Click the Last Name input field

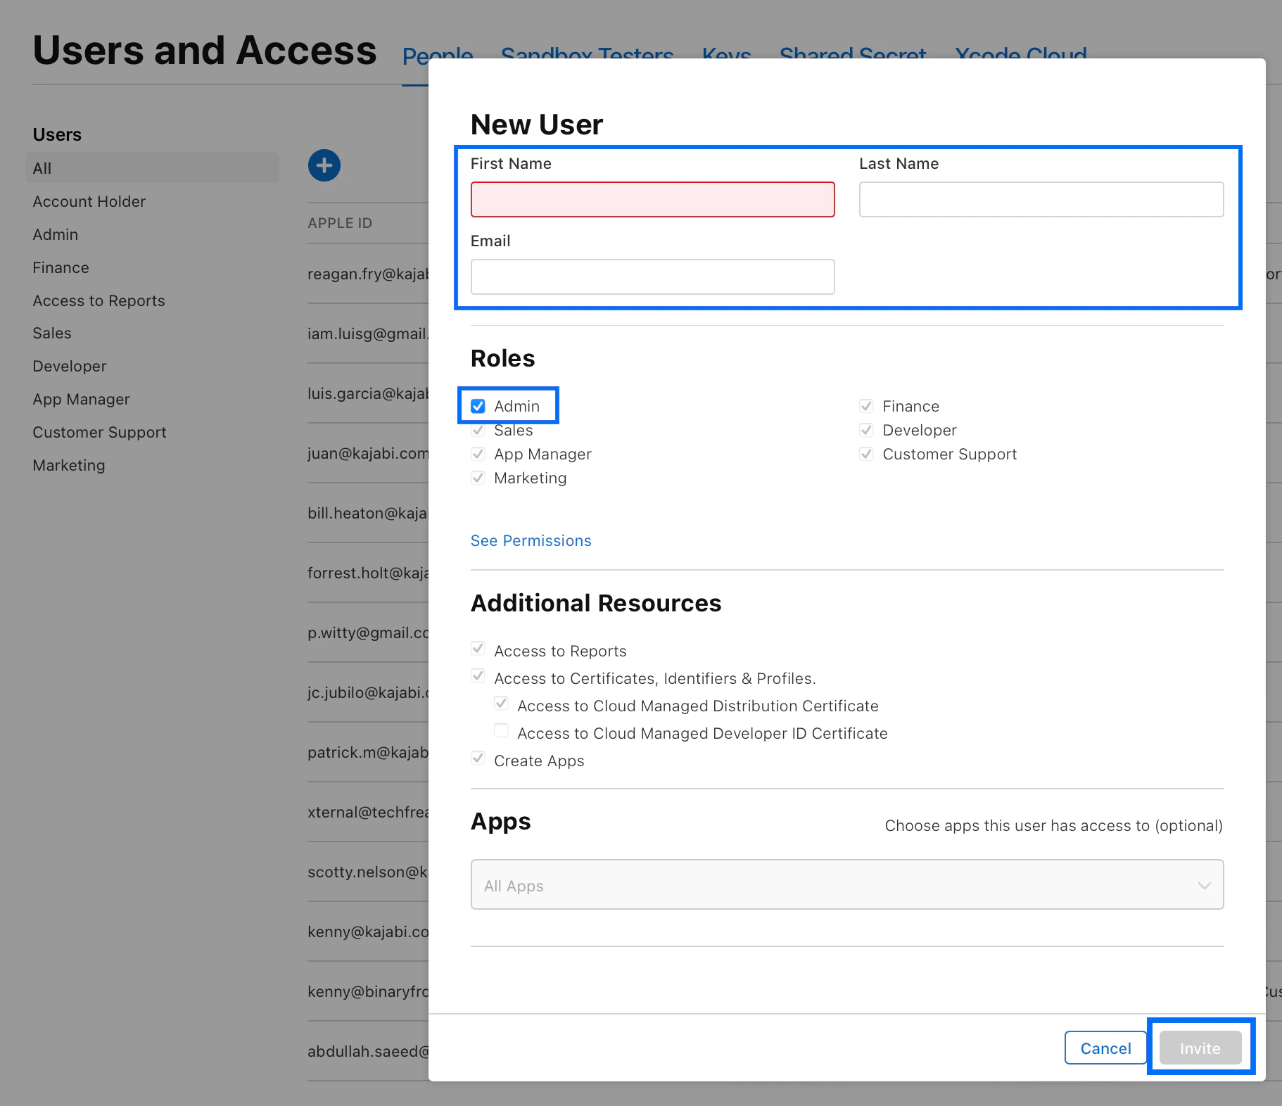click(1041, 199)
